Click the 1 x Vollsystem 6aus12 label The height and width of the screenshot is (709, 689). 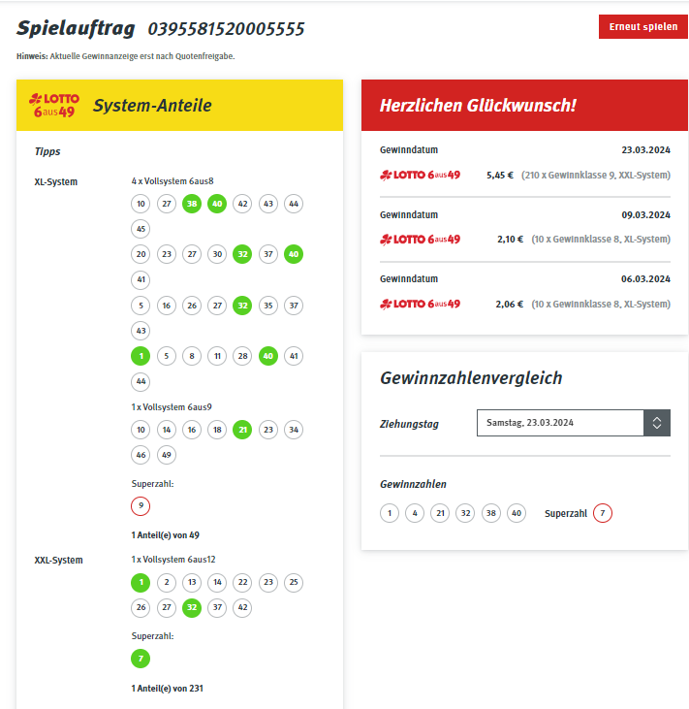[173, 560]
